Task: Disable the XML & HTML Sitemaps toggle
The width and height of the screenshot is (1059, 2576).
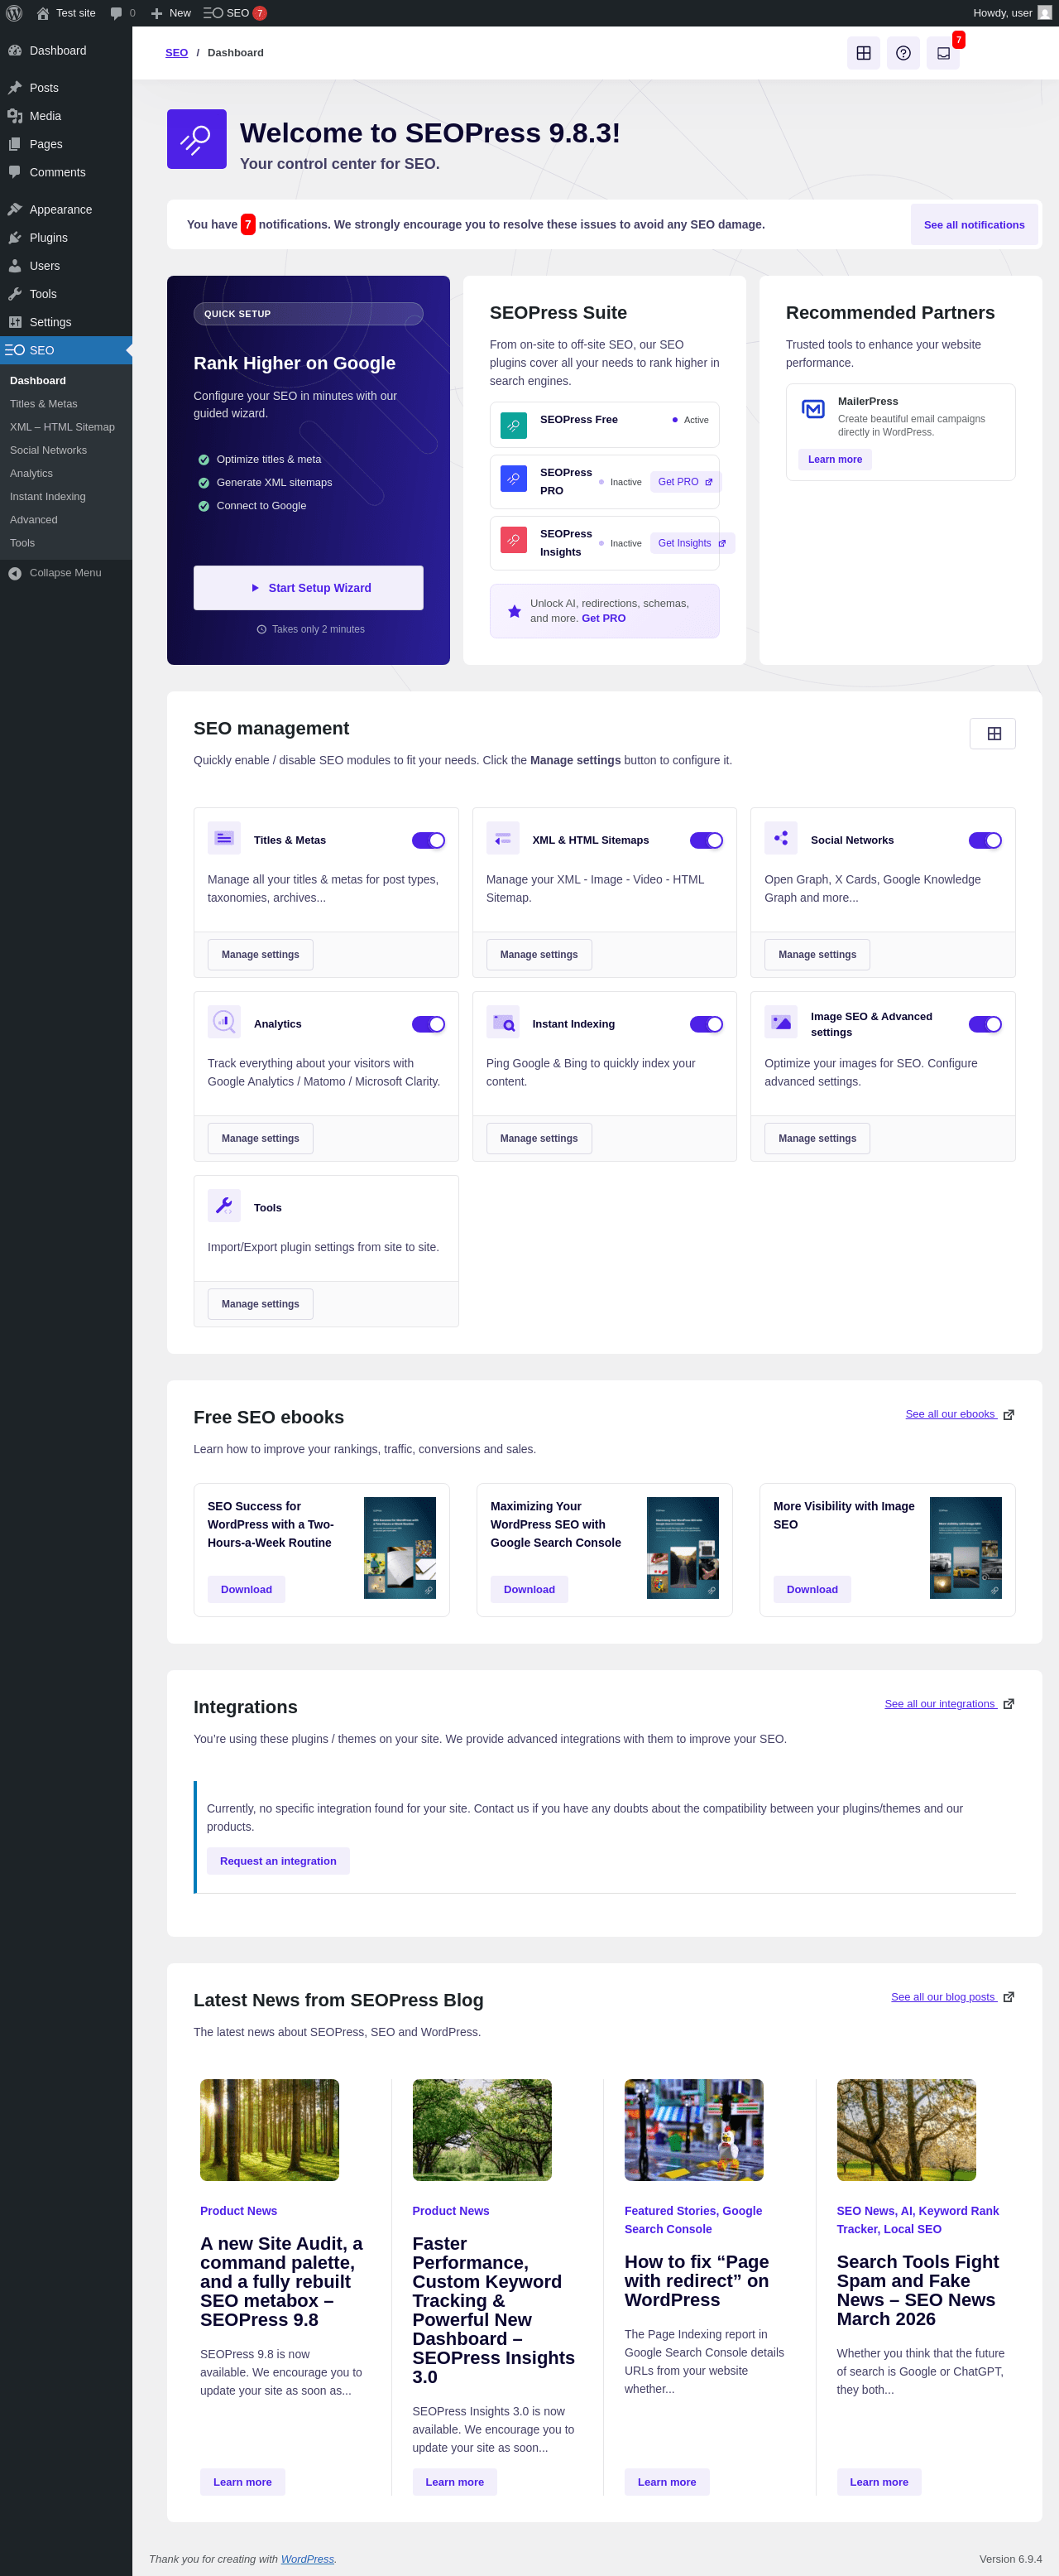Action: (x=707, y=840)
